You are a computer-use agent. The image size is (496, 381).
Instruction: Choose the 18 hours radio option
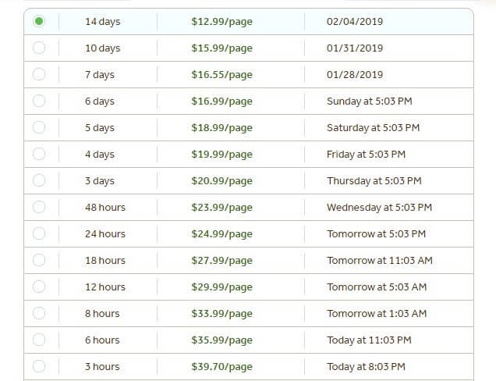pyautogui.click(x=39, y=260)
